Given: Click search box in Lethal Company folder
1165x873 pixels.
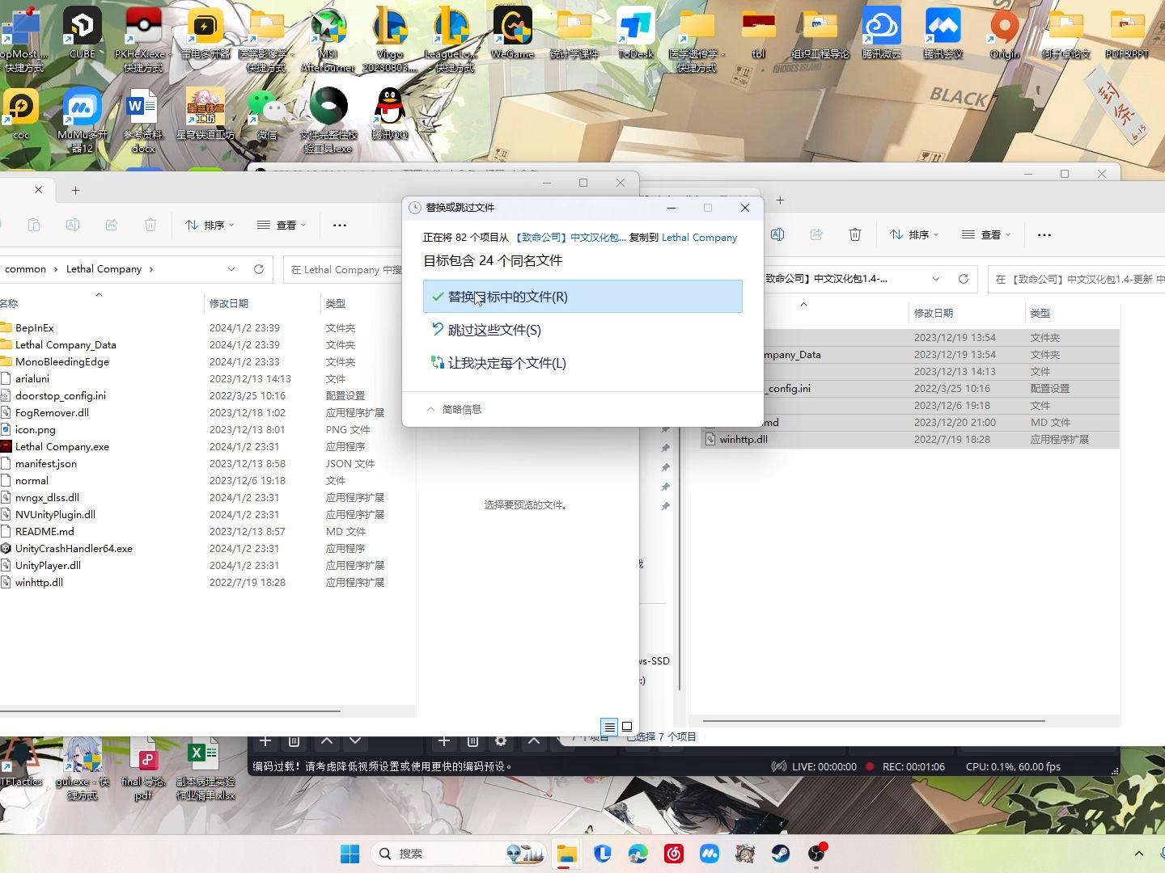Looking at the screenshot, I should (x=346, y=269).
